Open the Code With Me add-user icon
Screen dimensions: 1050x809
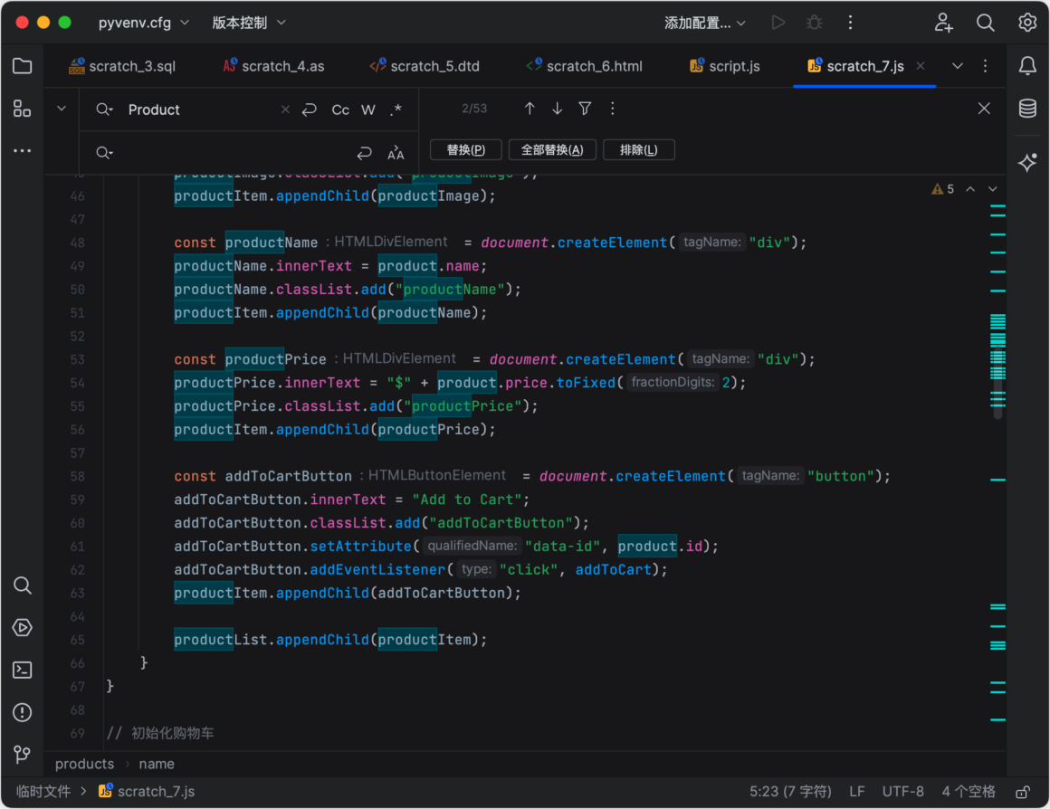(943, 23)
